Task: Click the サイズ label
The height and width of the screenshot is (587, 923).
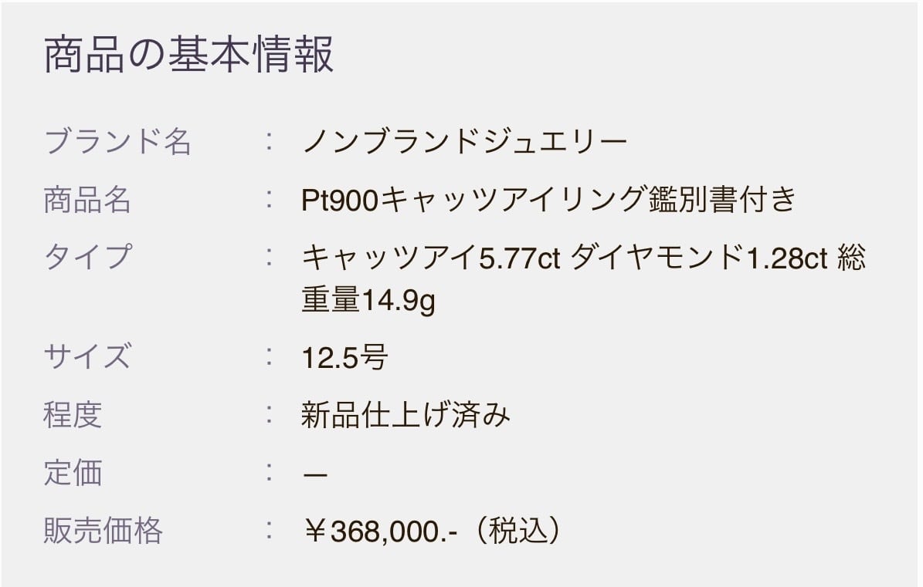Action: [x=87, y=357]
